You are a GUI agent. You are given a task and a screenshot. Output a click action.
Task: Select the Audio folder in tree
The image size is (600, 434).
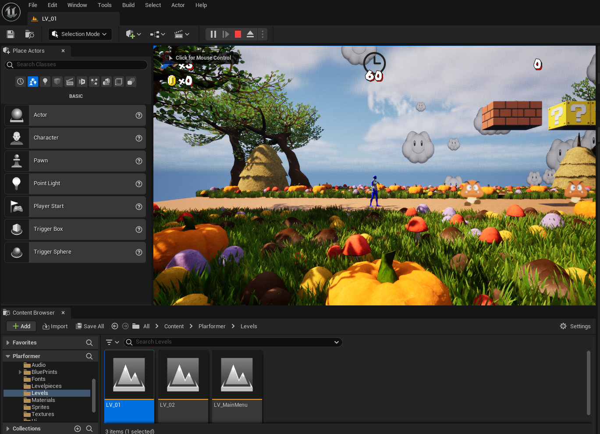pos(35,365)
